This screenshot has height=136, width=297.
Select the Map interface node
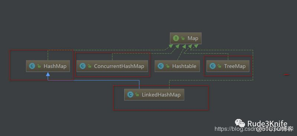[x=186, y=39]
